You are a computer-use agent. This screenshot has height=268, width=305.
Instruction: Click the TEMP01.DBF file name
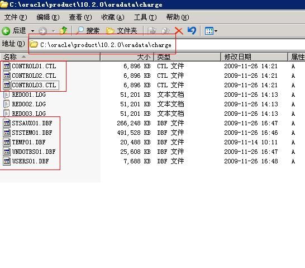click(x=29, y=142)
